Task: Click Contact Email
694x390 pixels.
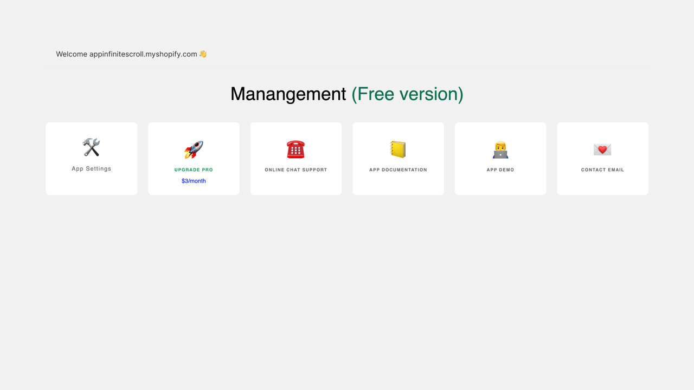Action: (x=602, y=158)
